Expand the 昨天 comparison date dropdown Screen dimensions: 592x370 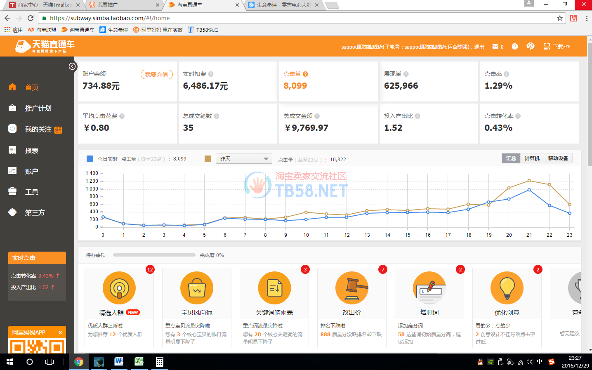[x=244, y=159]
